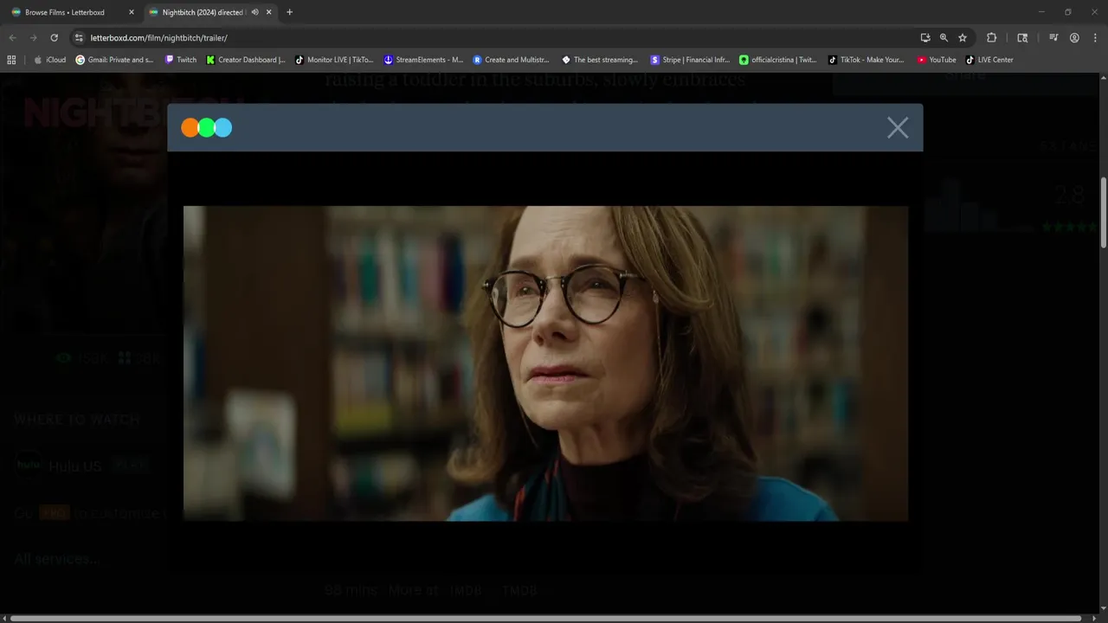Screen dimensions: 1108x623
Task: Open the side search panel icon
Action: pos(1022,38)
